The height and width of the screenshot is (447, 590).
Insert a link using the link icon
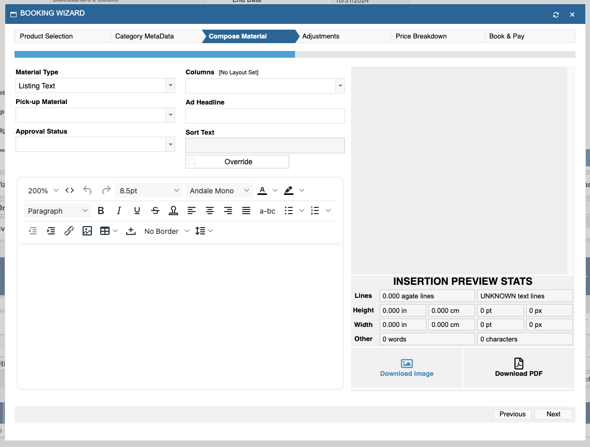(x=69, y=231)
